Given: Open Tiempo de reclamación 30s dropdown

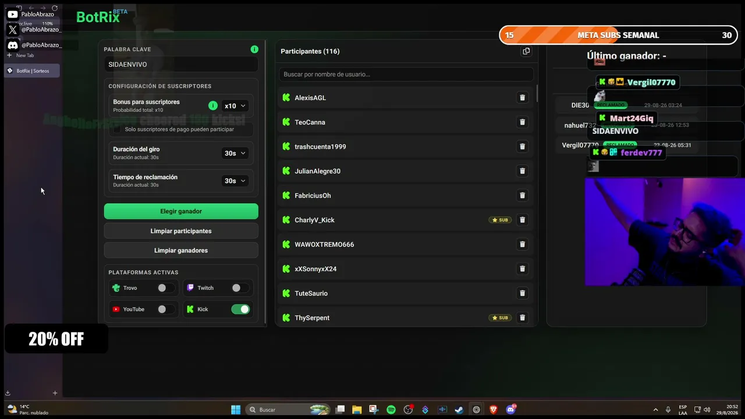Looking at the screenshot, I should click(235, 181).
